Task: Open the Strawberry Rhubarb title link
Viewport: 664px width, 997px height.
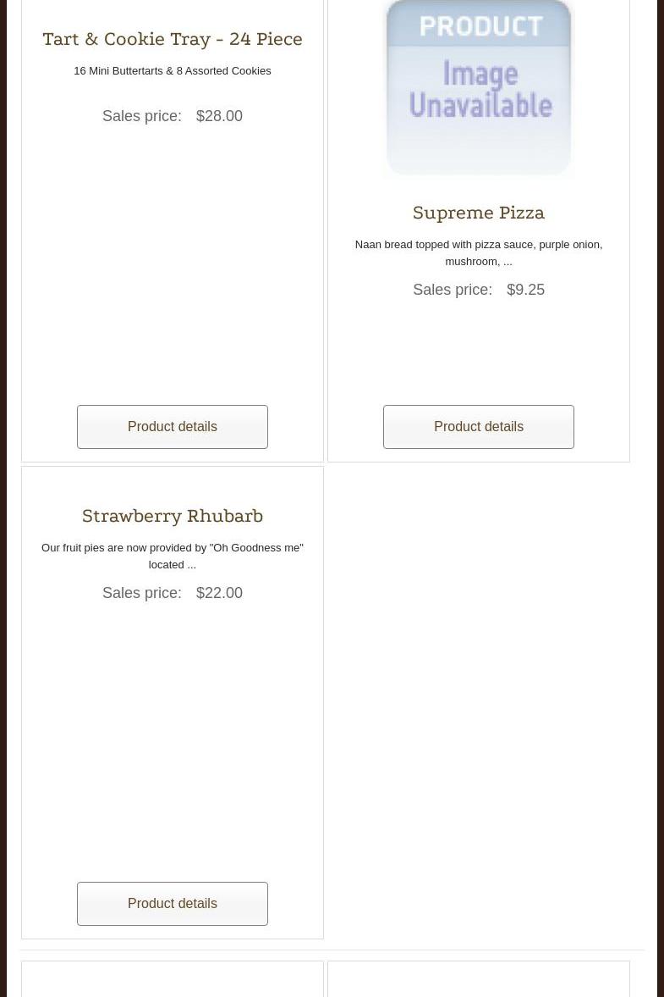Action: click(x=173, y=517)
